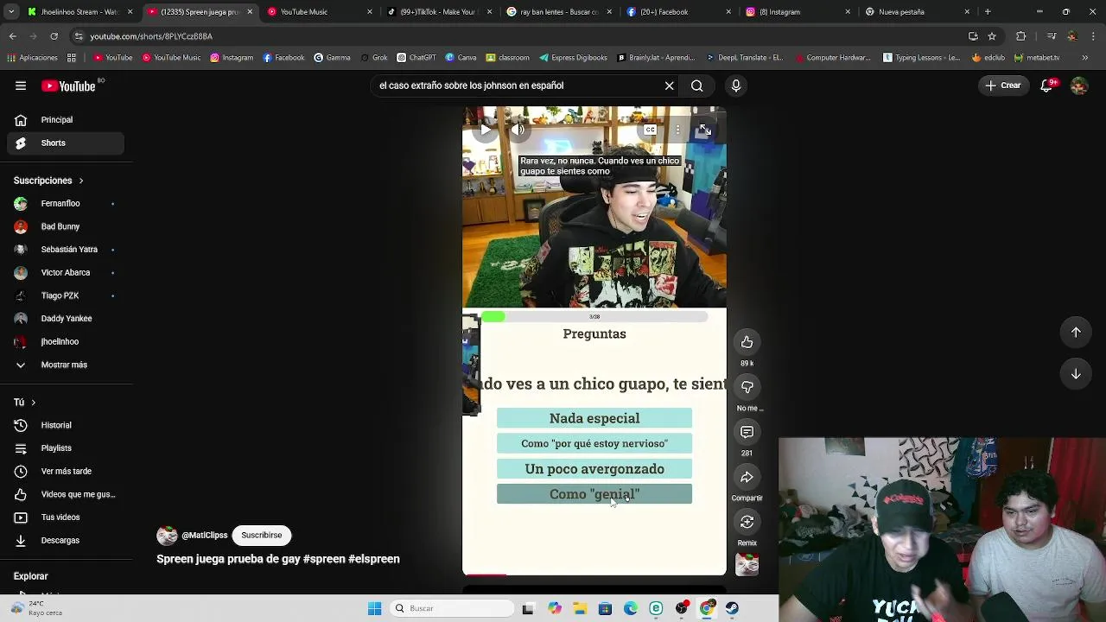Open the Canva bookmark
This screenshot has height=622, width=1106.
(461, 58)
